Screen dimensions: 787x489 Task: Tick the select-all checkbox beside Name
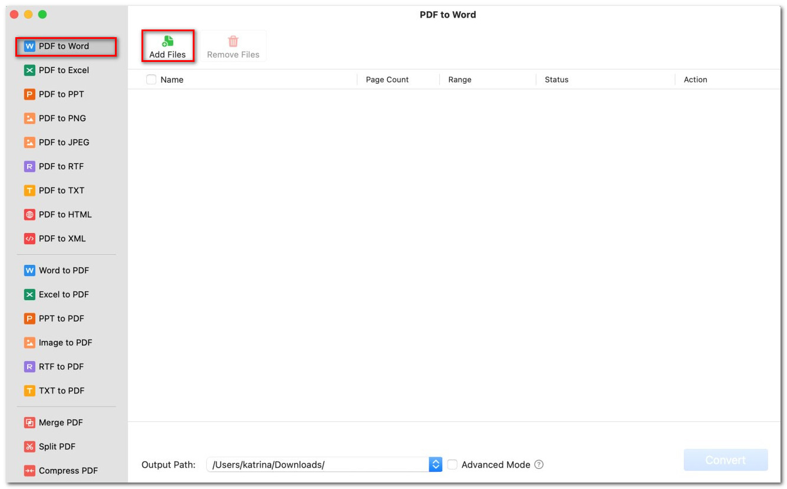coord(152,80)
